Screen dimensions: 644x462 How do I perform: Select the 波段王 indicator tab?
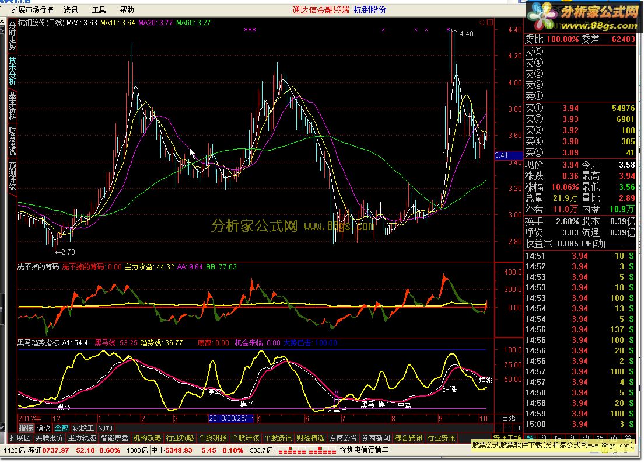pos(84,428)
